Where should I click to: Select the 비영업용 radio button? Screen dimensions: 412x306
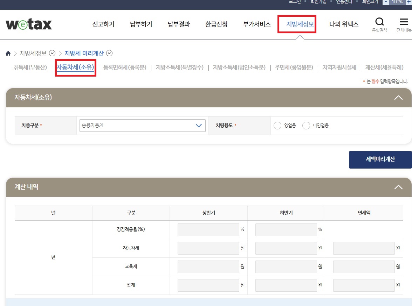point(306,126)
